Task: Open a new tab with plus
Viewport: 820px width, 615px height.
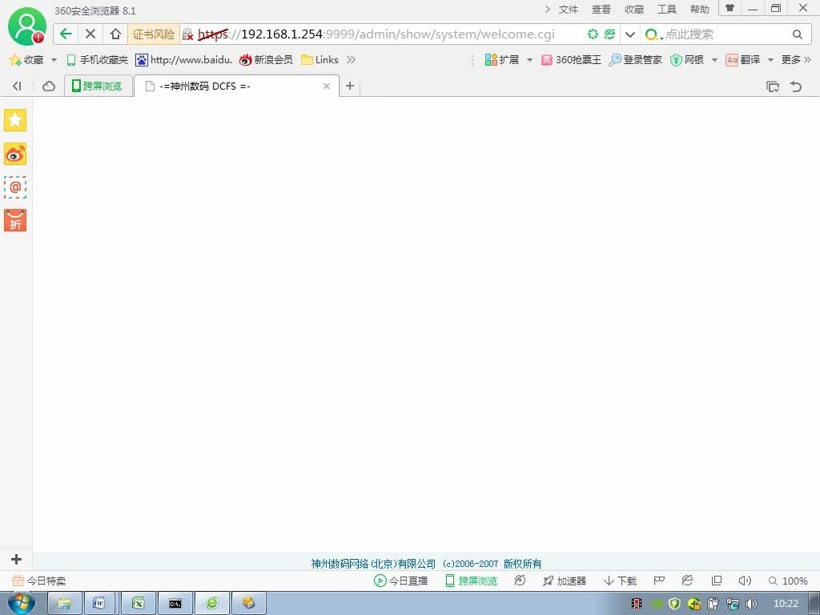Action: pos(350,85)
